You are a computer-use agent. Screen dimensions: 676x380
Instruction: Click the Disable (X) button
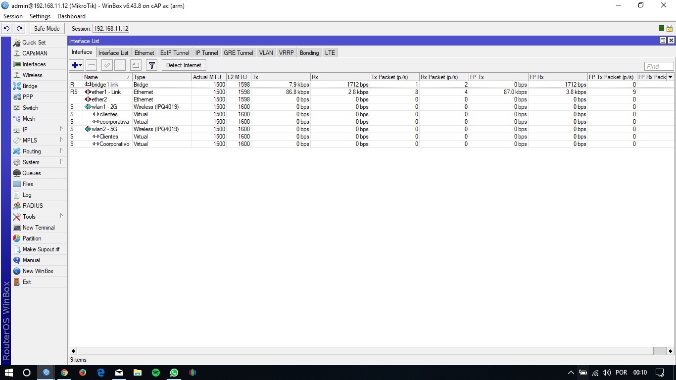pos(120,65)
